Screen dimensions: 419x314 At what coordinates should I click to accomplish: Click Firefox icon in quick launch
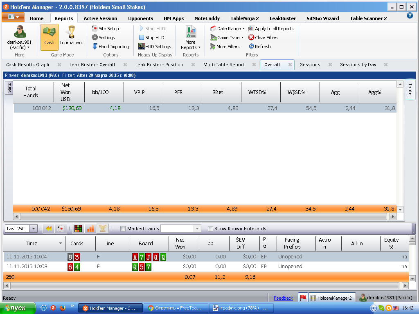(x=63, y=308)
